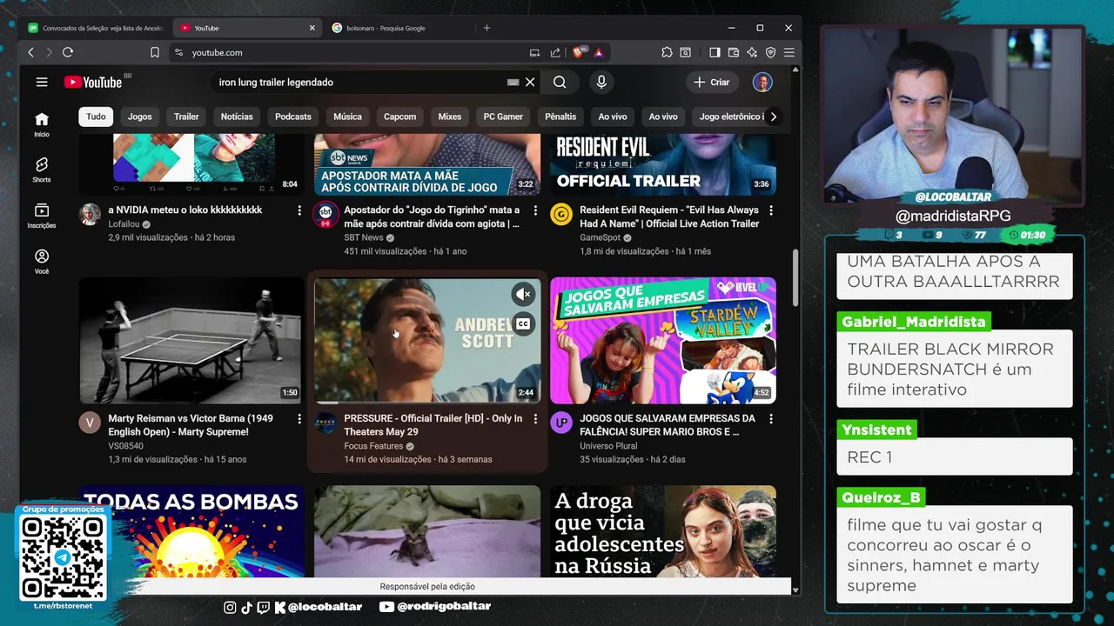The height and width of the screenshot is (626, 1114).
Task: Open the browser main menu icon
Action: (x=789, y=52)
